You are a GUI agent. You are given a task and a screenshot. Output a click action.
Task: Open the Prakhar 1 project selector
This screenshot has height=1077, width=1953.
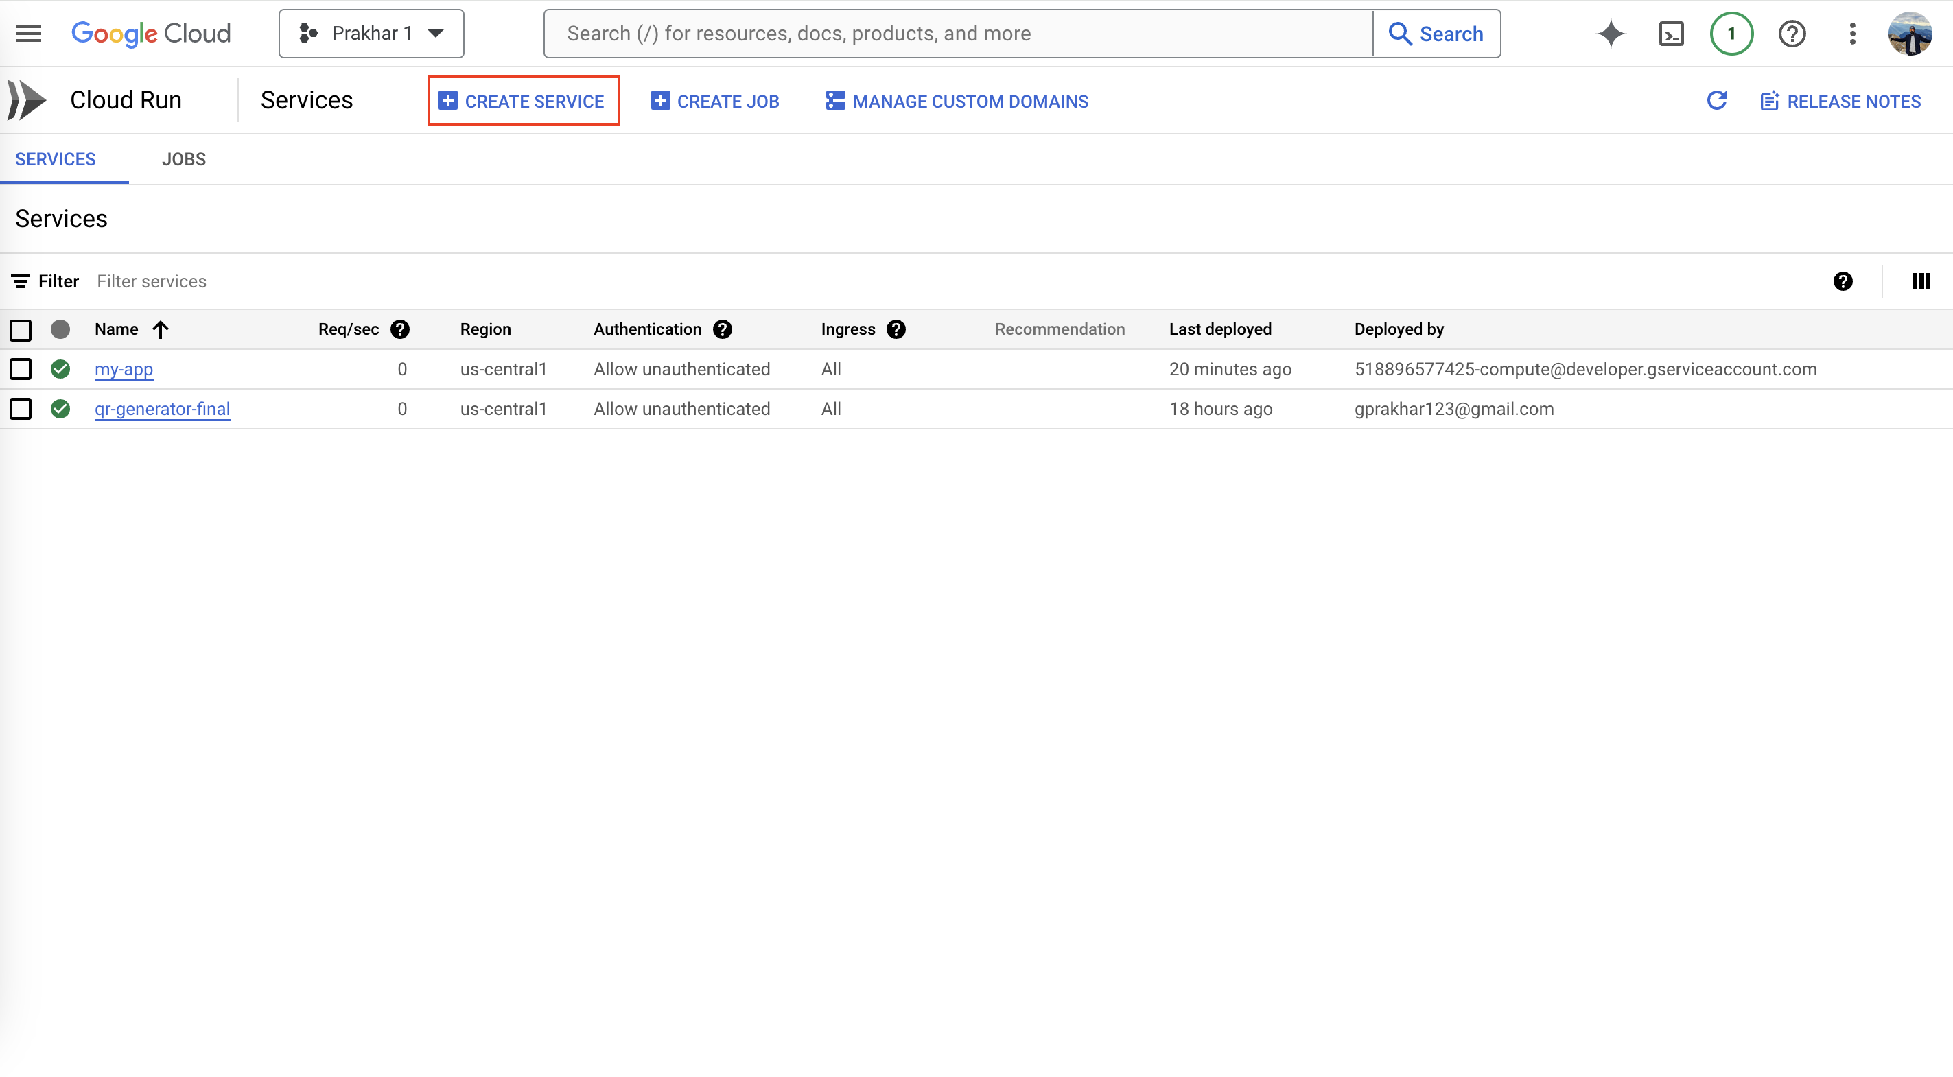[371, 33]
